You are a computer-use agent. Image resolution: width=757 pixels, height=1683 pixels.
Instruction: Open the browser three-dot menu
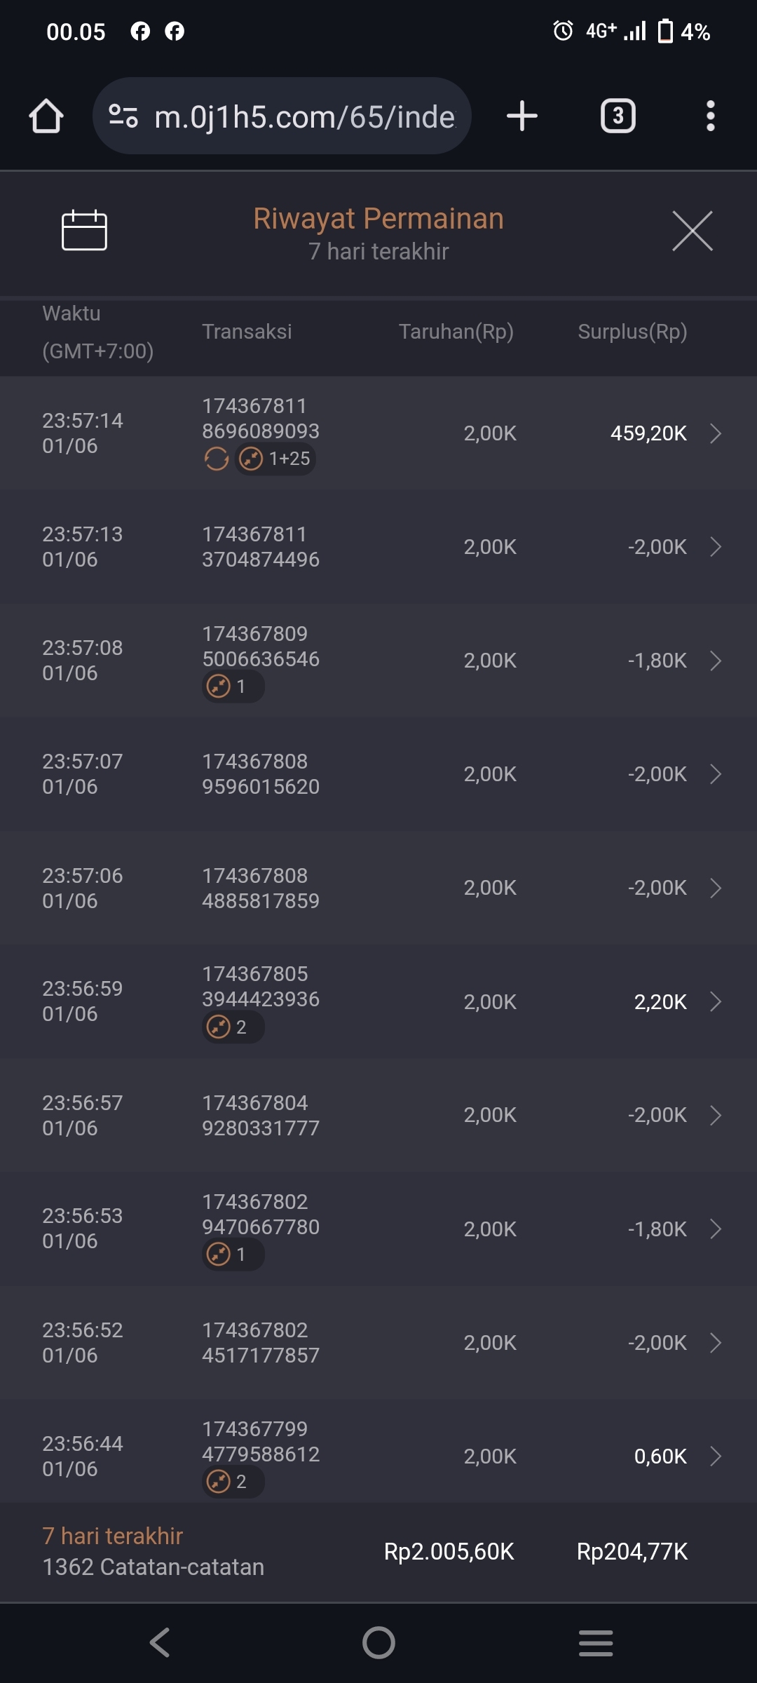tap(710, 116)
